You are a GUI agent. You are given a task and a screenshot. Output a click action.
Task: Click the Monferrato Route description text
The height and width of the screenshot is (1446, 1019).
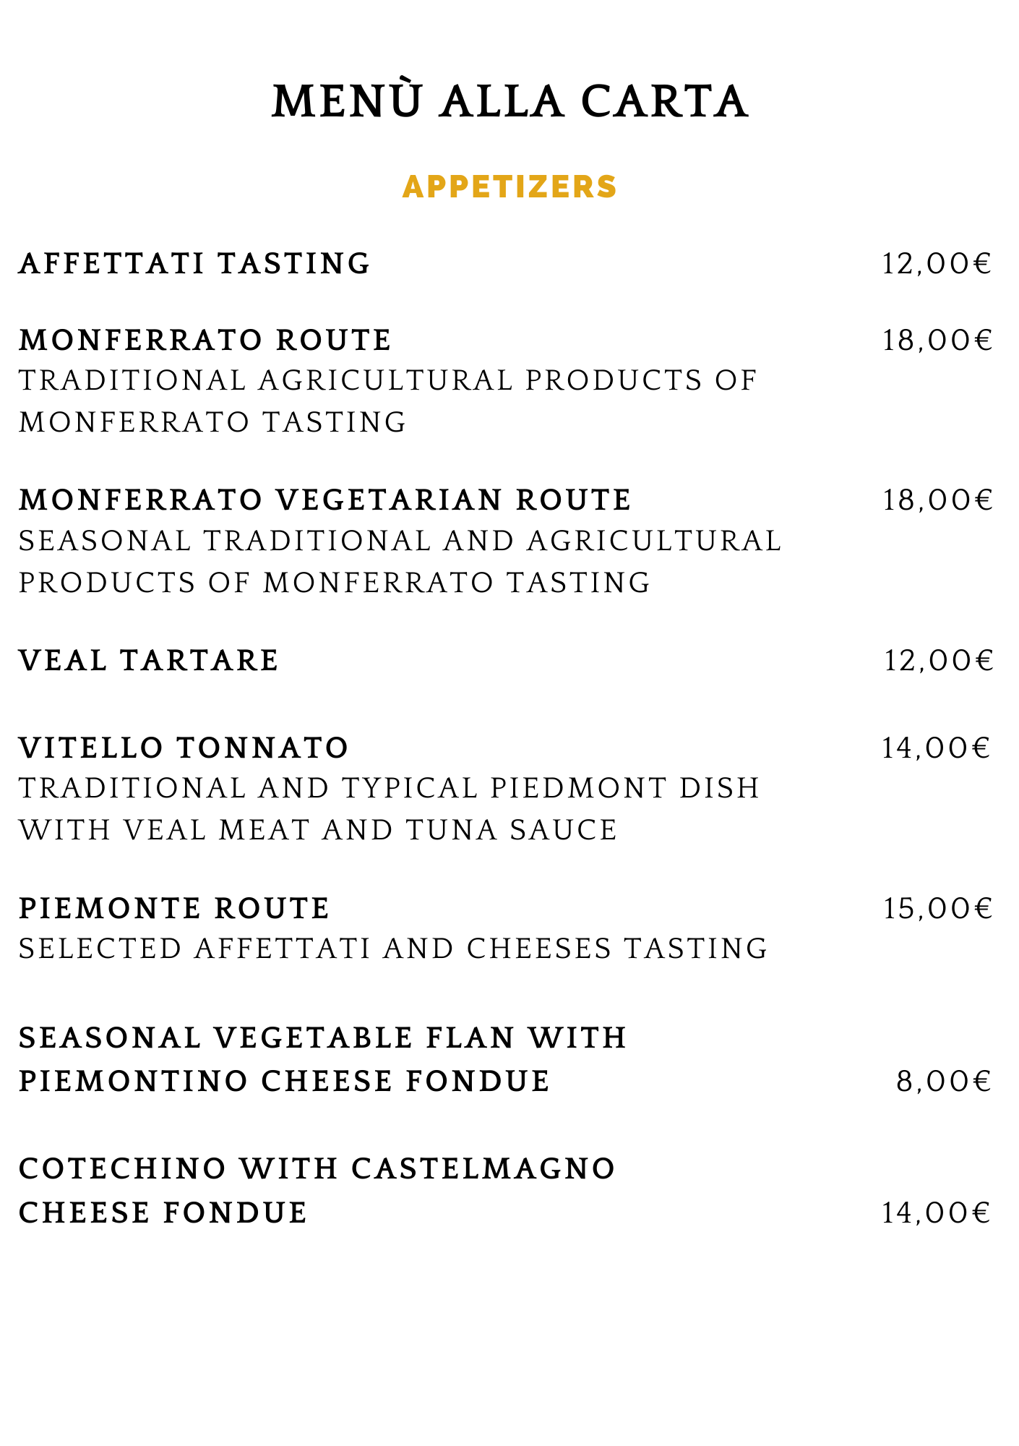click(387, 401)
